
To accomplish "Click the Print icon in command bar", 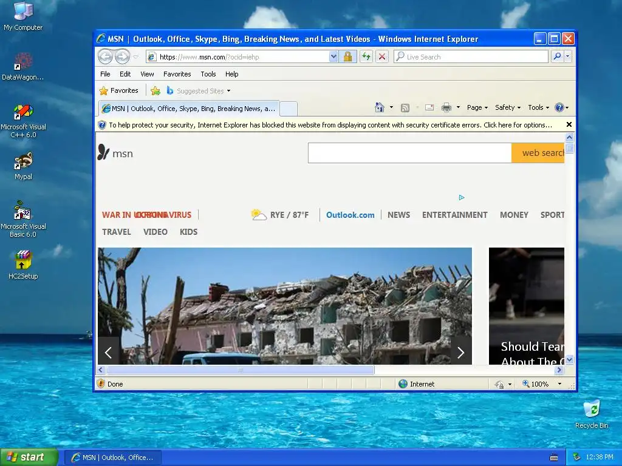I will (446, 107).
